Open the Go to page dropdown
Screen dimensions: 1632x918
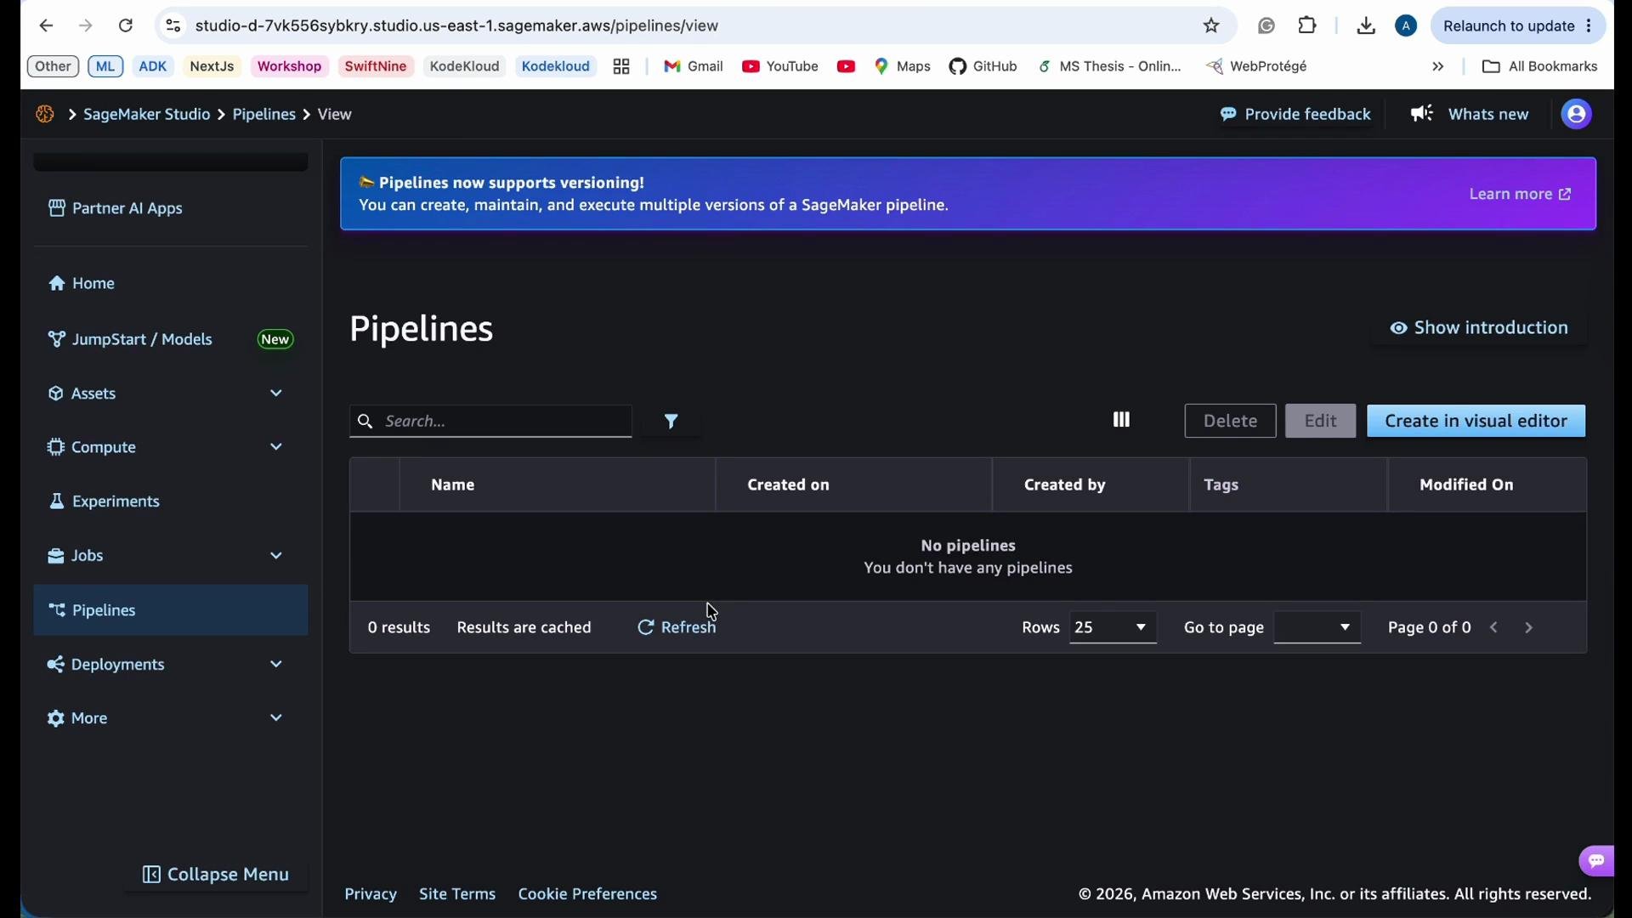click(1317, 628)
